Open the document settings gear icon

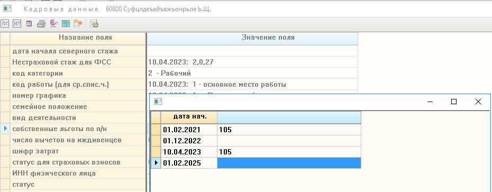pos(94,24)
